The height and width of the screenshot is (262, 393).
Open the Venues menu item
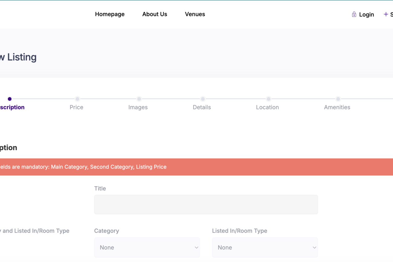195,14
